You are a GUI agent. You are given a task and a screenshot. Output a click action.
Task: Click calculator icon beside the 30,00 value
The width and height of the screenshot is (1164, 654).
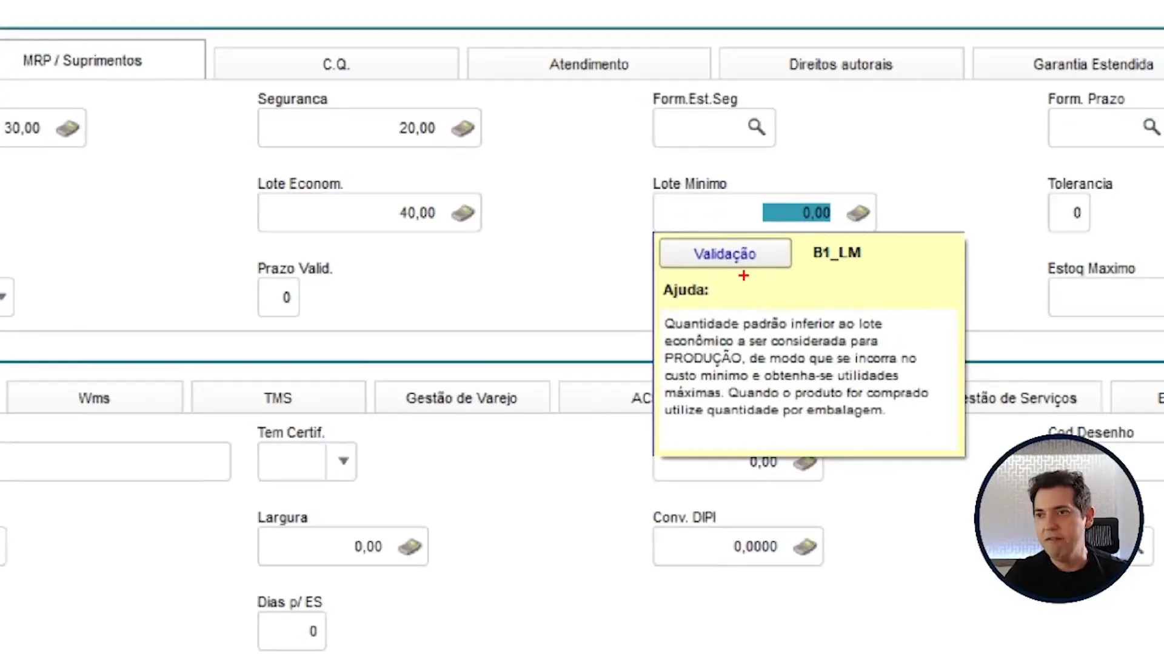pos(67,128)
